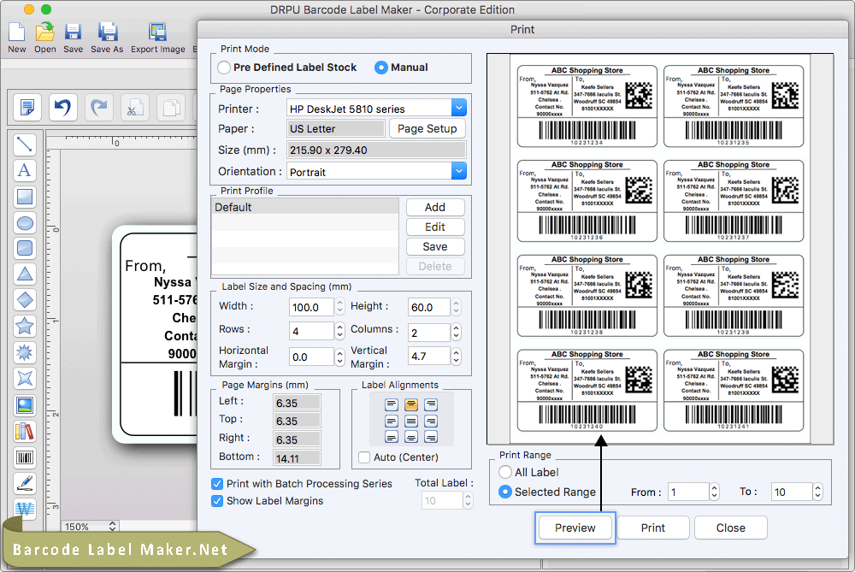This screenshot has width=855, height=572.
Task: Toggle the Auto (Center) checkbox
Action: click(x=364, y=457)
